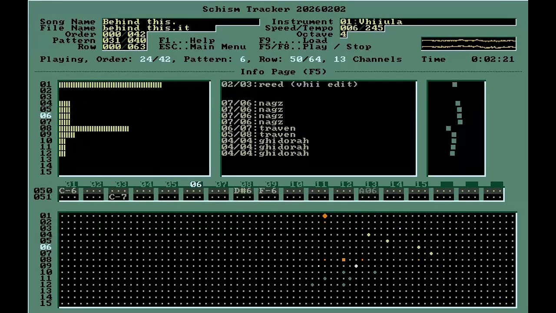556x313 pixels.
Task: Click the Pattern value 031
Action: click(x=111, y=40)
